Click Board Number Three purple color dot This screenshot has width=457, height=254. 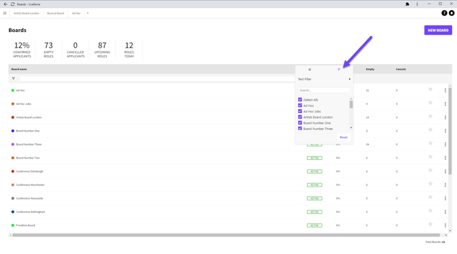(x=13, y=144)
